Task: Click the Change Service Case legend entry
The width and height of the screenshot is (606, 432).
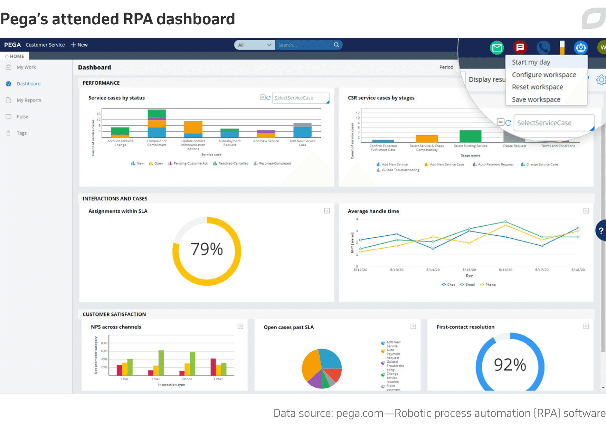Action: click(x=539, y=164)
